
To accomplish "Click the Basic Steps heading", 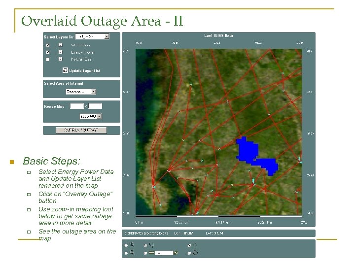I will [x=51, y=161].
